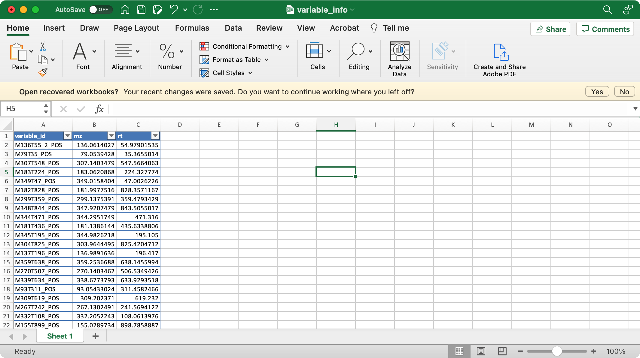
Task: Open Conditional Formatting options
Action: click(x=244, y=46)
